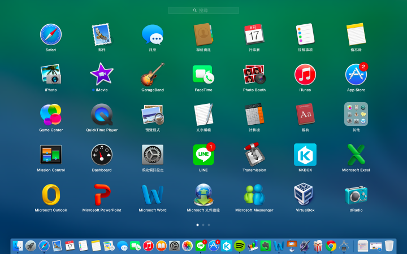Open Calendar showing 17 in Launchpad grid
The height and width of the screenshot is (254, 407).
(x=254, y=34)
